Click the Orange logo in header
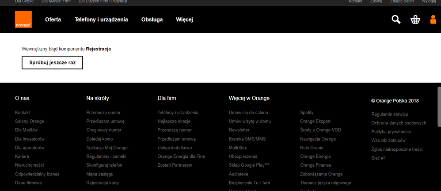This screenshot has height=191, width=441. [x=23, y=19]
